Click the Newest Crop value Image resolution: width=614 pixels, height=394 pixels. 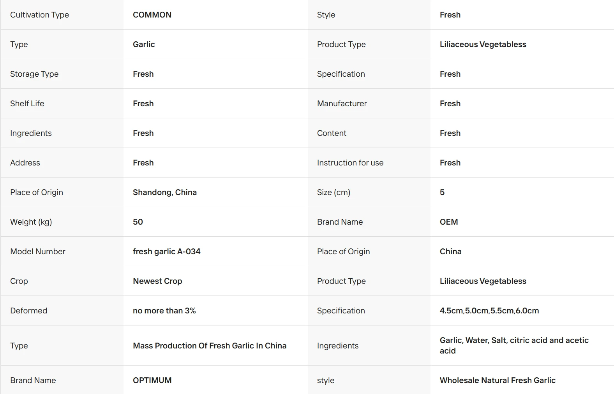coord(157,281)
